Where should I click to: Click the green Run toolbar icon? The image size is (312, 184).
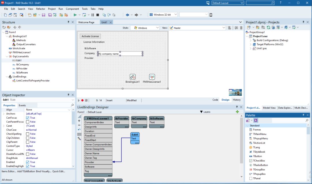(x=75, y=15)
